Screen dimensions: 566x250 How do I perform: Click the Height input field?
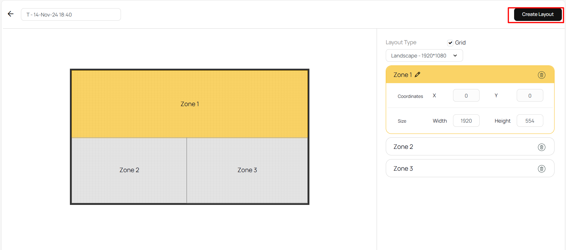(x=529, y=121)
